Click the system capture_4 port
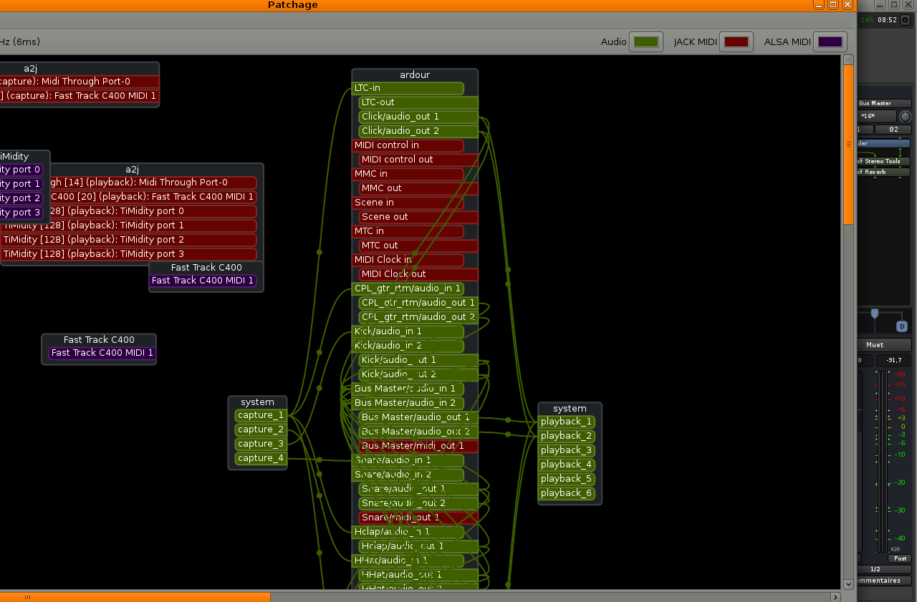This screenshot has height=602, width=917. pos(261,458)
